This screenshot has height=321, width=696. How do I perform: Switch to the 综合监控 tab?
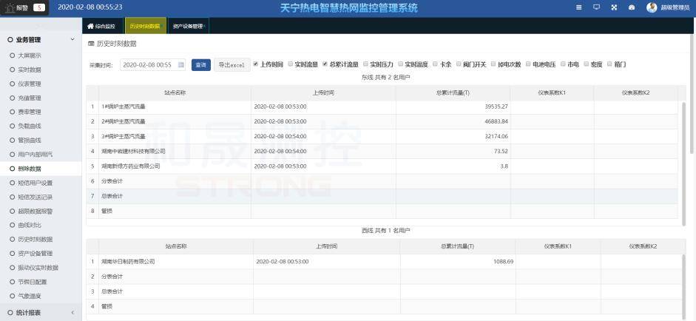[101, 26]
